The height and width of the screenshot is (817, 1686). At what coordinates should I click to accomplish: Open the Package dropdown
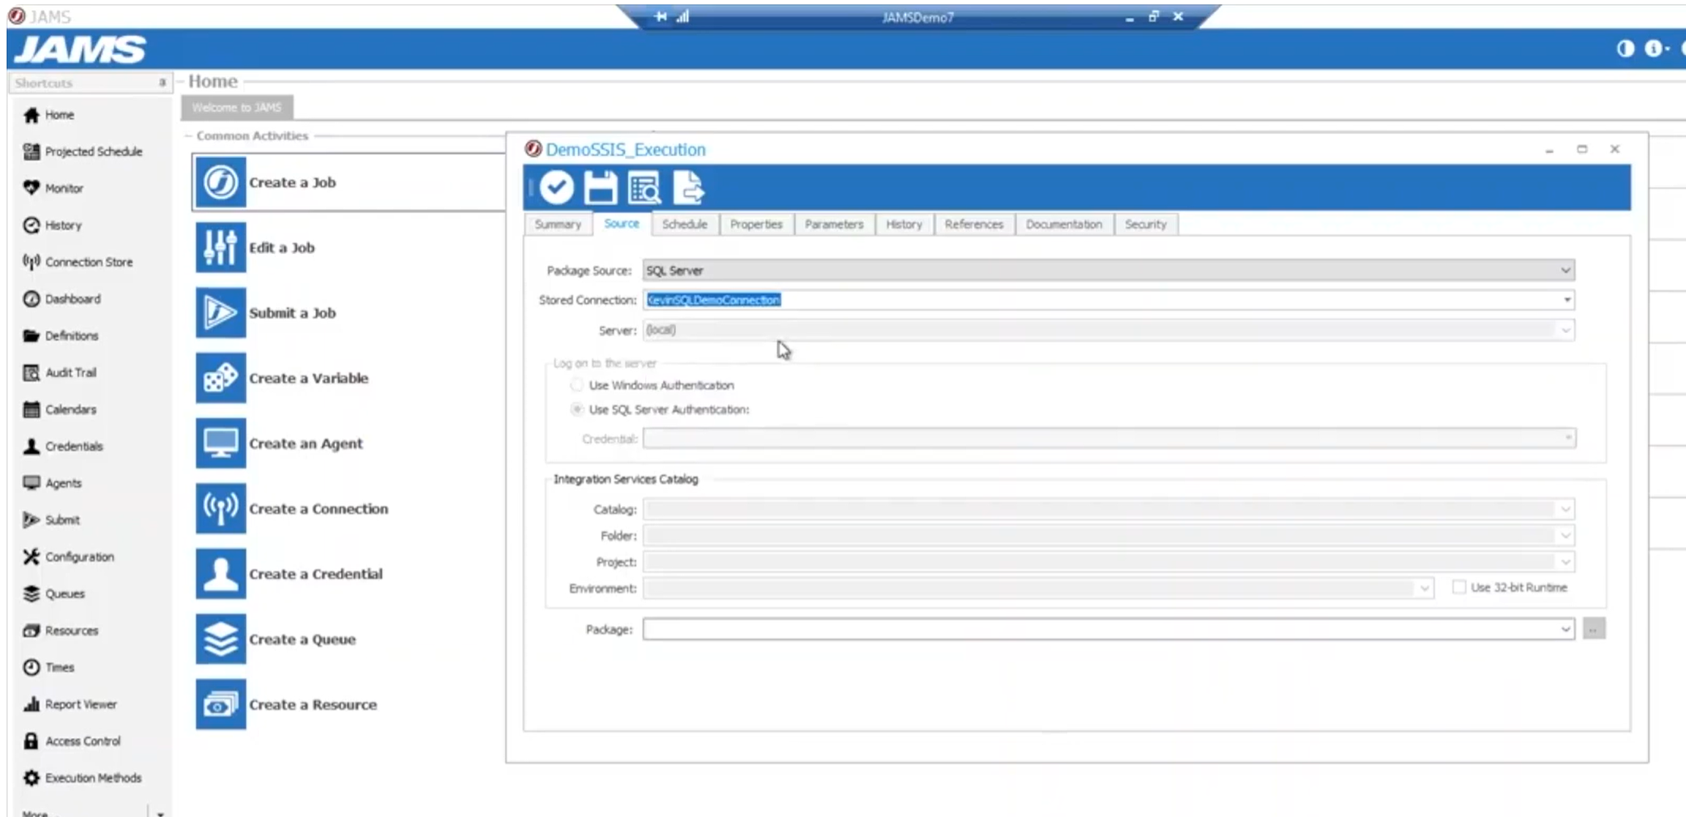[x=1565, y=629]
